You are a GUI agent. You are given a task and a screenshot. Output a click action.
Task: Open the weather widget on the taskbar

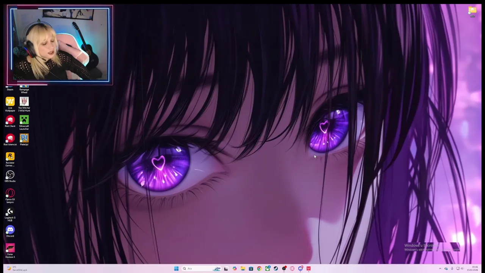click(17, 268)
